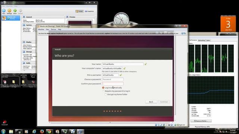This screenshot has width=239, height=134.
Task: Launch Internet Explorer from the taskbar
Action: click(x=34, y=131)
